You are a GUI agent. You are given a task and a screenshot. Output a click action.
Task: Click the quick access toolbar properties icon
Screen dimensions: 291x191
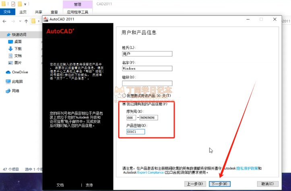click(x=13, y=4)
